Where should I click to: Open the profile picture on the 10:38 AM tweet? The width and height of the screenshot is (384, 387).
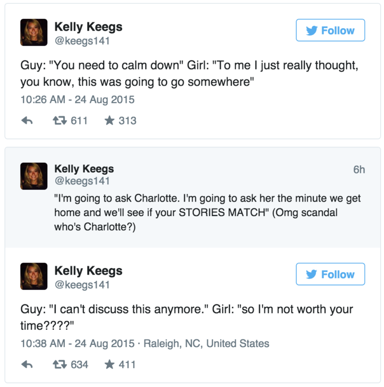[34, 276]
